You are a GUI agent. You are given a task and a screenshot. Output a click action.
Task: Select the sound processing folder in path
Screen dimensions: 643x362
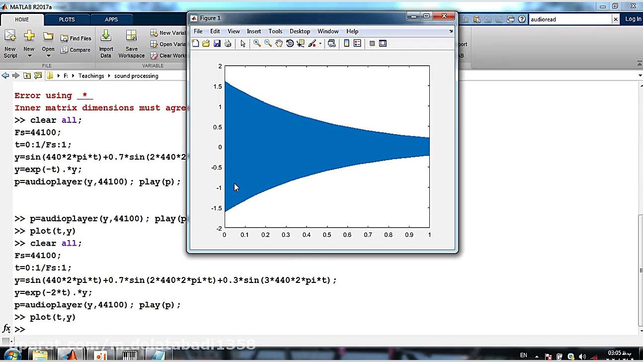pos(136,76)
